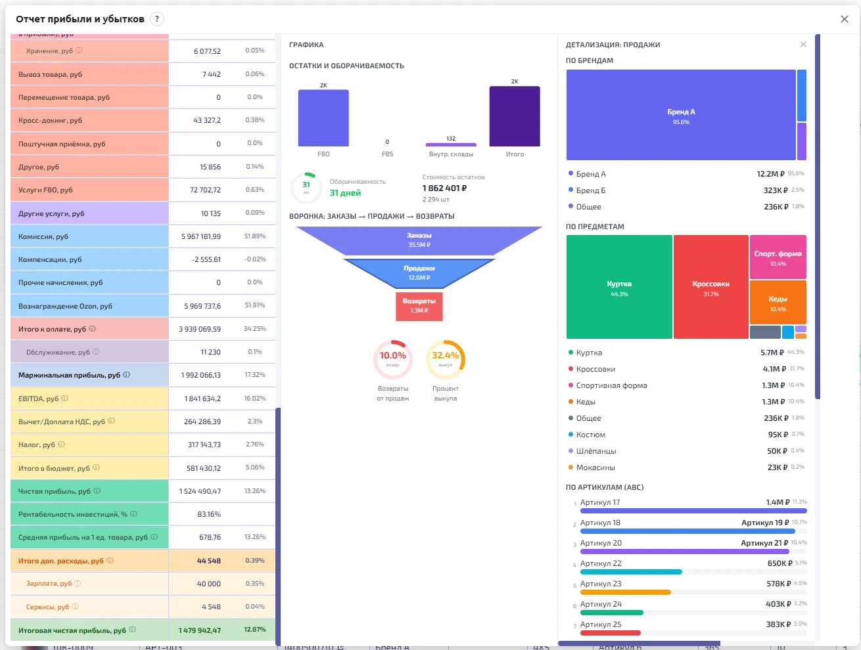Show info for Итого к оплате, руб

[92, 329]
